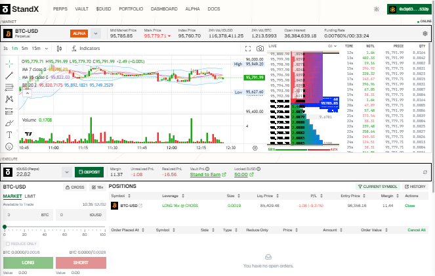The image size is (435, 276).
Task: Enable the REDUCE ONLY checkbox
Action: point(8,244)
